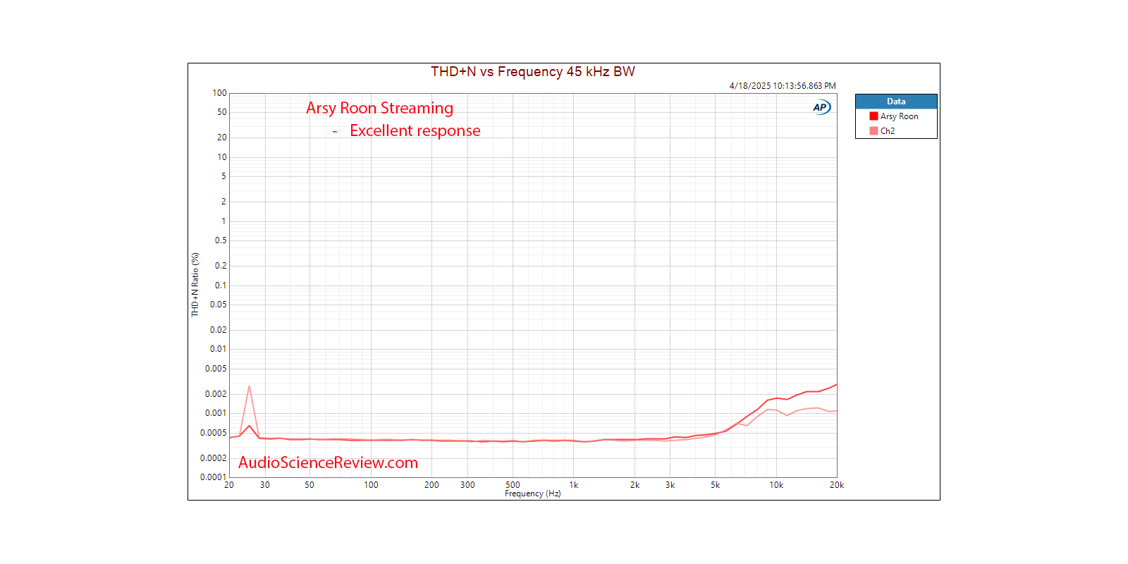Screen dimensions: 1128x564
Task: Click the pink Ch2 legend swatch
Action: point(873,131)
